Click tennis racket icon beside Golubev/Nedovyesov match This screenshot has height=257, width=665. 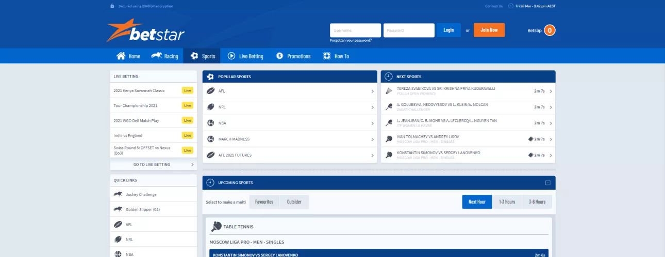[x=389, y=107]
